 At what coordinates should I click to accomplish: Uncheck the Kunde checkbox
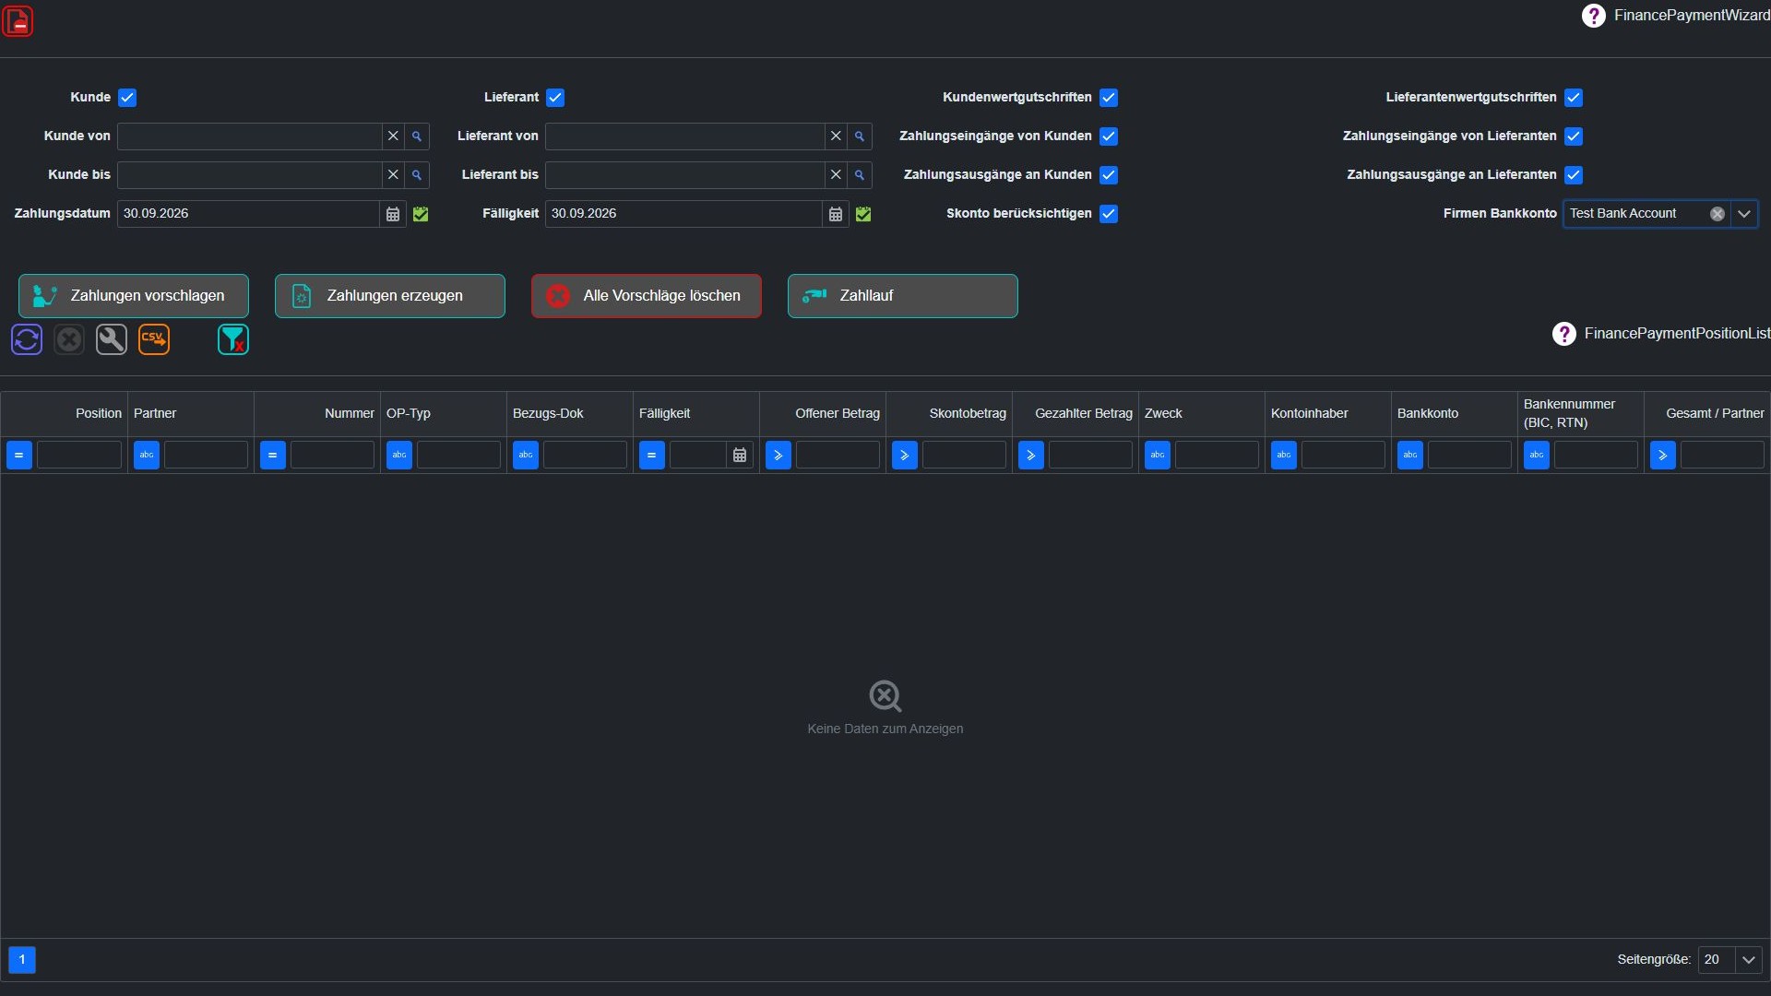tap(127, 98)
